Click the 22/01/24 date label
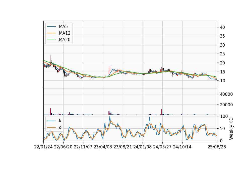241x173 pixels. click(x=43, y=147)
